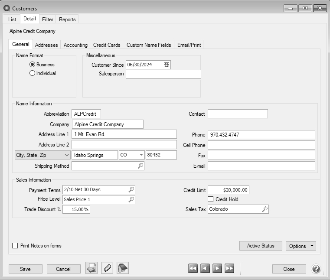Click the Active Status button
Screen dimensions: 330x280
tap(261, 246)
